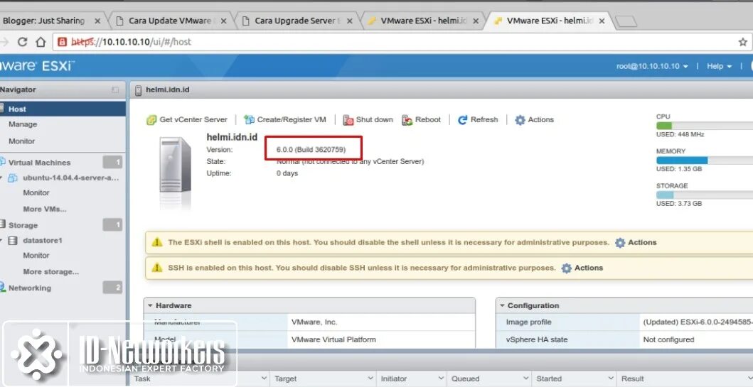This screenshot has height=387, width=753.
Task: Go to browser home page
Action: point(41,42)
